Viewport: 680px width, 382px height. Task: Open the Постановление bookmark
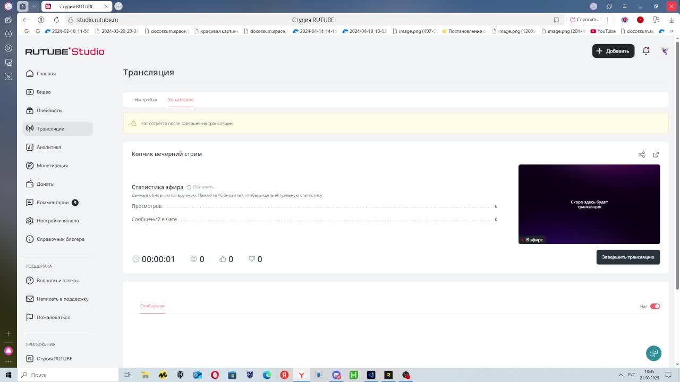point(463,31)
